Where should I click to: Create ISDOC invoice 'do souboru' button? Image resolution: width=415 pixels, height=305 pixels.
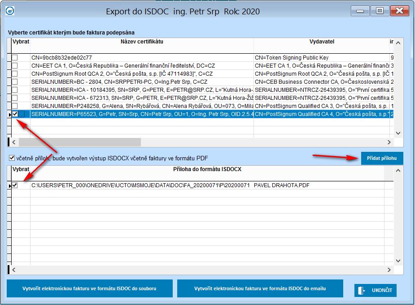89,288
